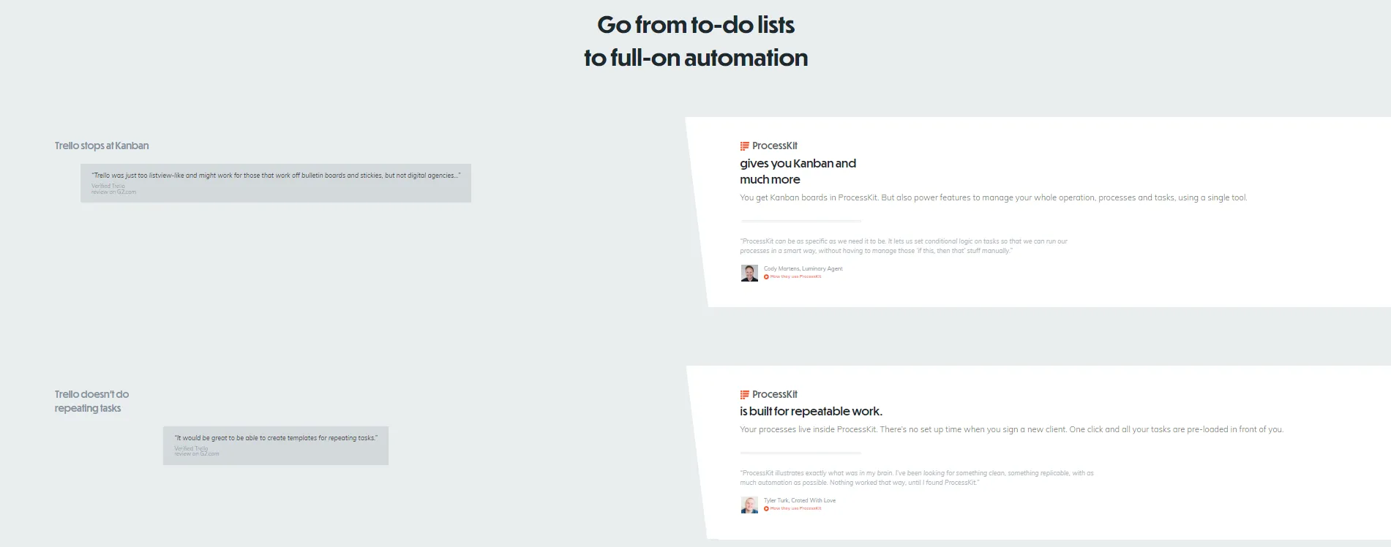
Task: Click Tyler Turk's profile photo
Action: coord(749,505)
